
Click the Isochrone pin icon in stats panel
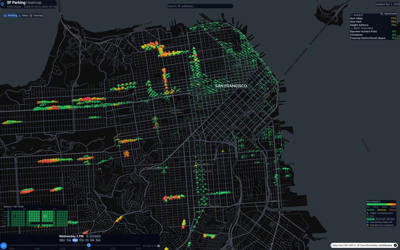pos(382,13)
